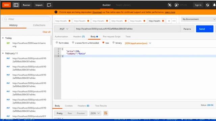This screenshot has height=121, width=216.
Task: Collapse the Today history group
Action: (x=3, y=38)
